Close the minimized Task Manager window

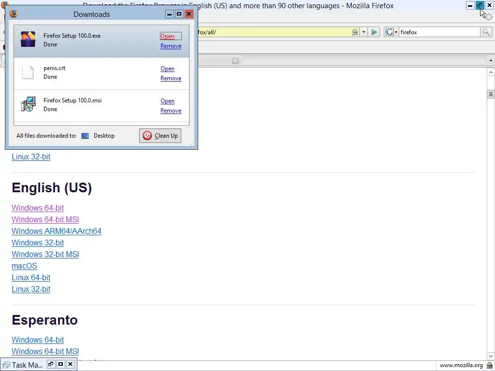tap(71, 364)
